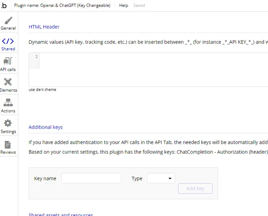Screen dimensions: 268x216
Task: Click the Key name label
Action: [45, 178]
